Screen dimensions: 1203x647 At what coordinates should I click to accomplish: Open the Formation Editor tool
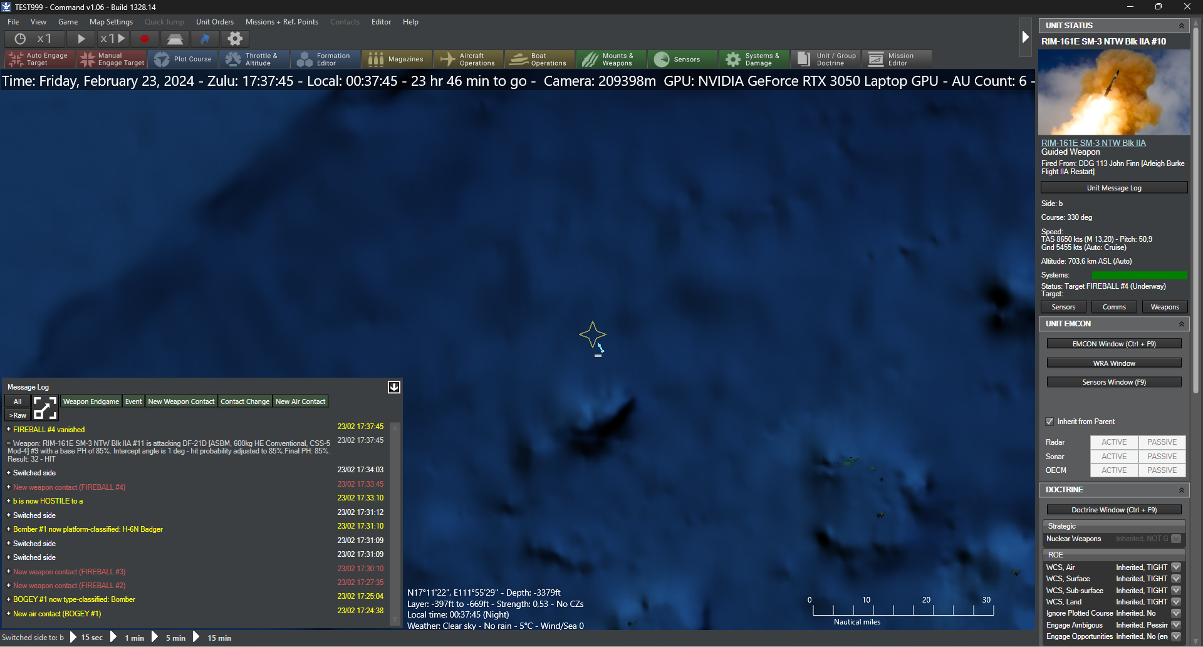click(325, 60)
